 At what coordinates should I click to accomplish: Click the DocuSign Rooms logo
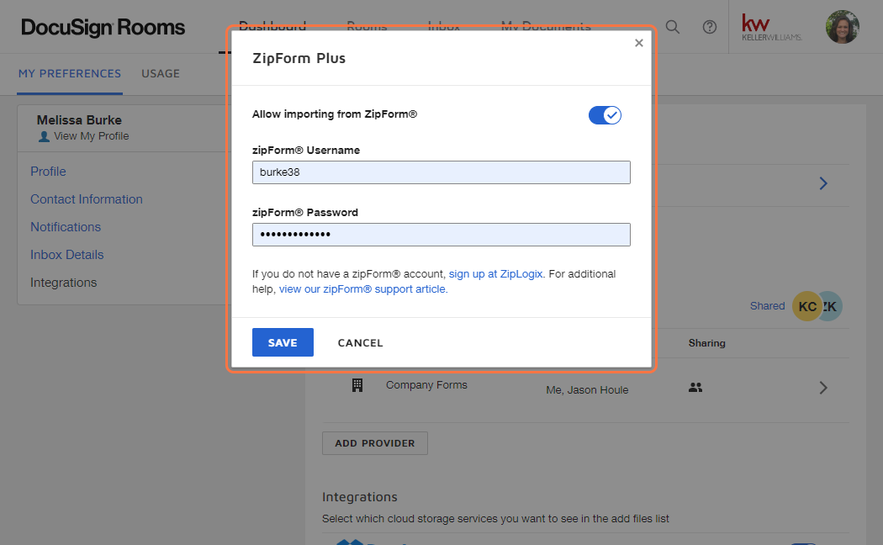(103, 27)
